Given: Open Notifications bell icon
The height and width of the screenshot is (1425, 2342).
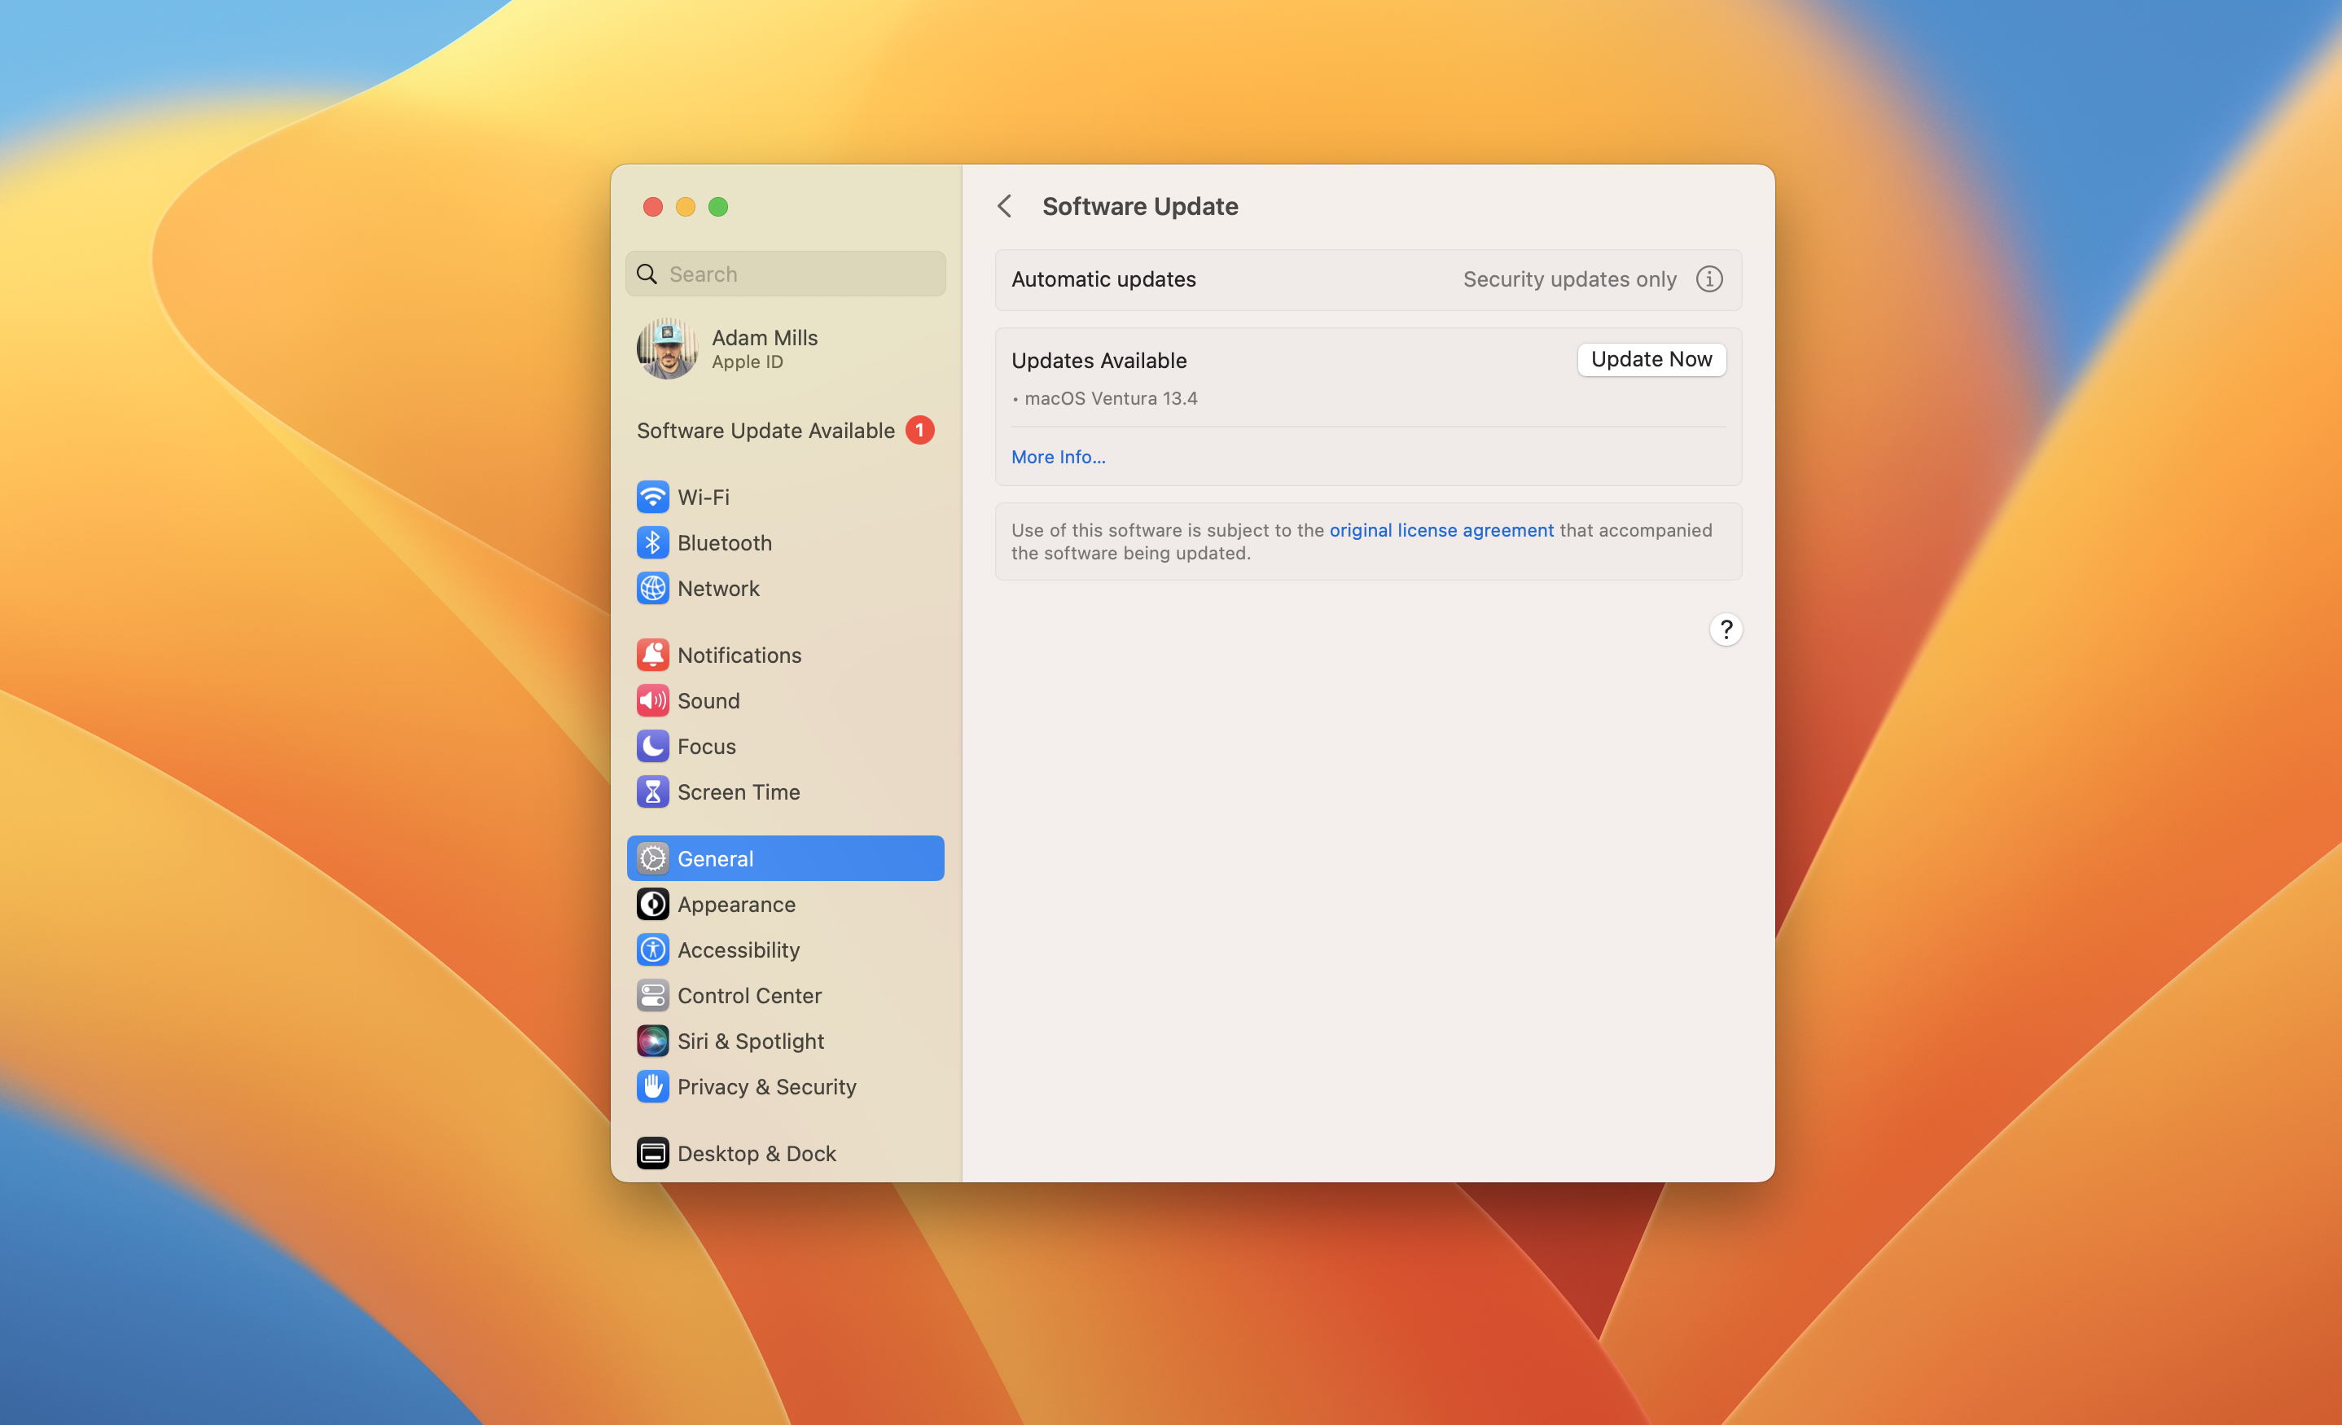Looking at the screenshot, I should tap(652, 655).
